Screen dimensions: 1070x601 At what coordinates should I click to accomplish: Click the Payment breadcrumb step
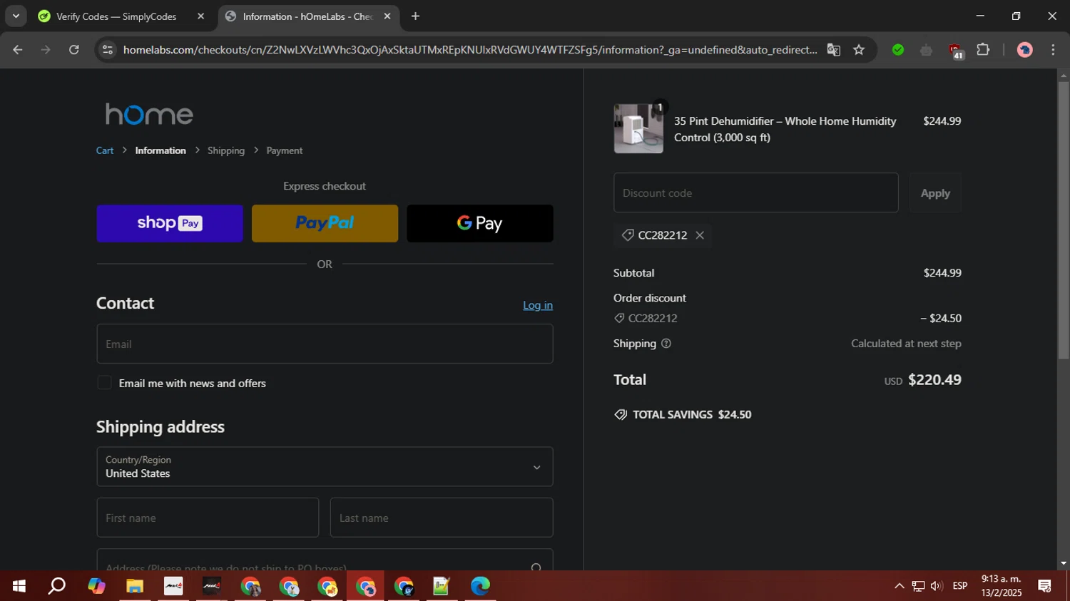pyautogui.click(x=284, y=150)
